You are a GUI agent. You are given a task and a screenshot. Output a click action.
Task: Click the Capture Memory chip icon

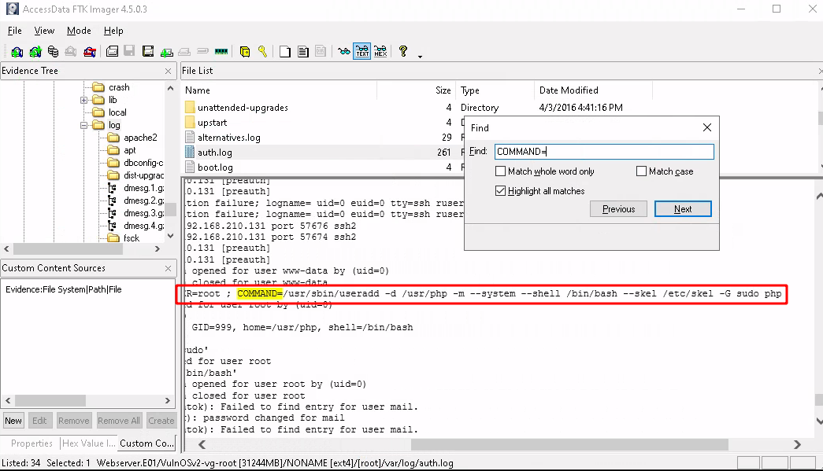coord(221,51)
